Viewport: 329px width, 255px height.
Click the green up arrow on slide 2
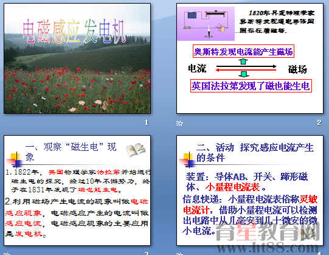click(243, 61)
